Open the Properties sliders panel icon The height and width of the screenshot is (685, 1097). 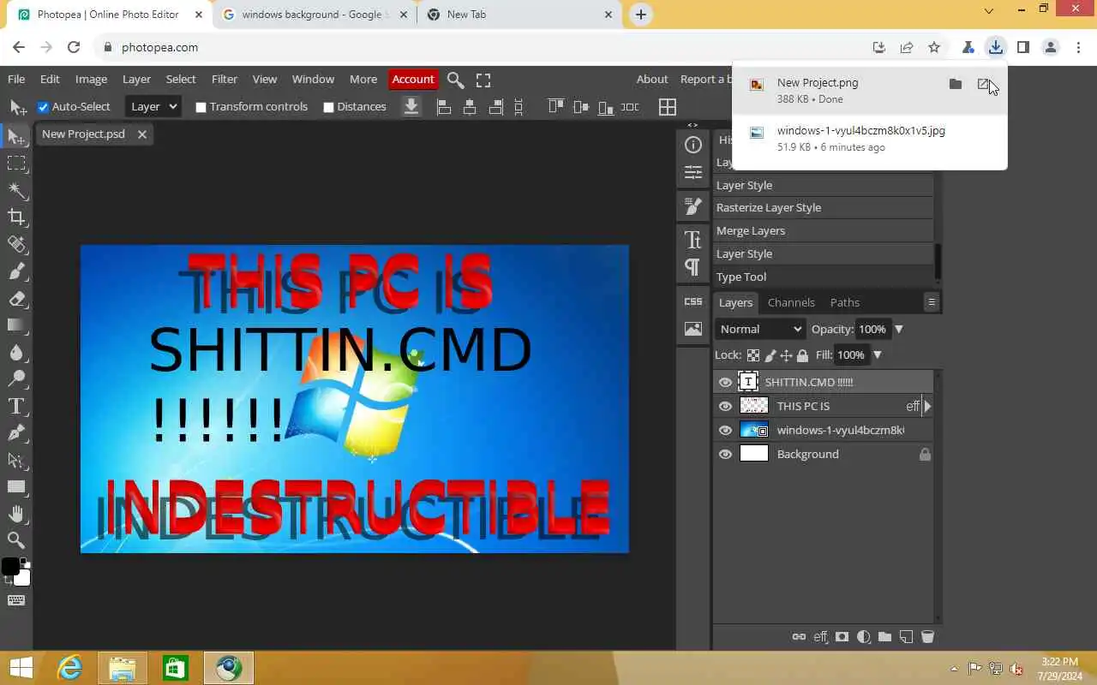click(693, 173)
